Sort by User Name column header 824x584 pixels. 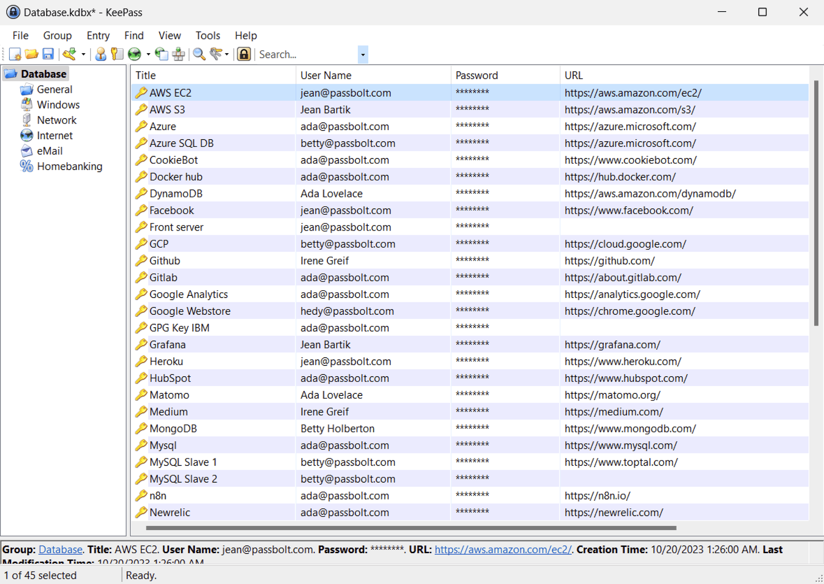pos(373,75)
